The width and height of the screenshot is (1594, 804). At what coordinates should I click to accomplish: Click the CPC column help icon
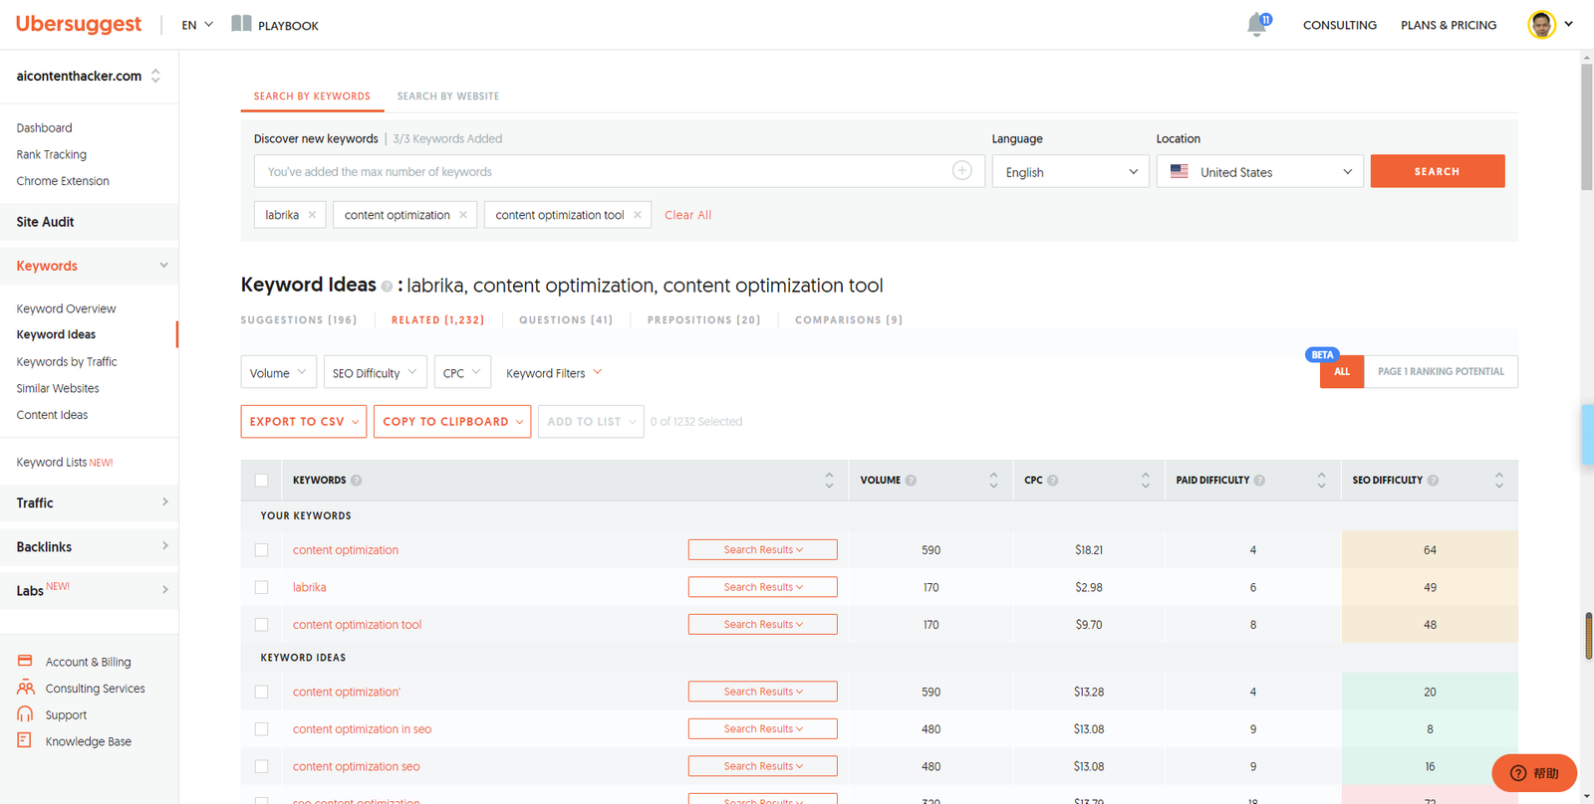coord(1053,481)
